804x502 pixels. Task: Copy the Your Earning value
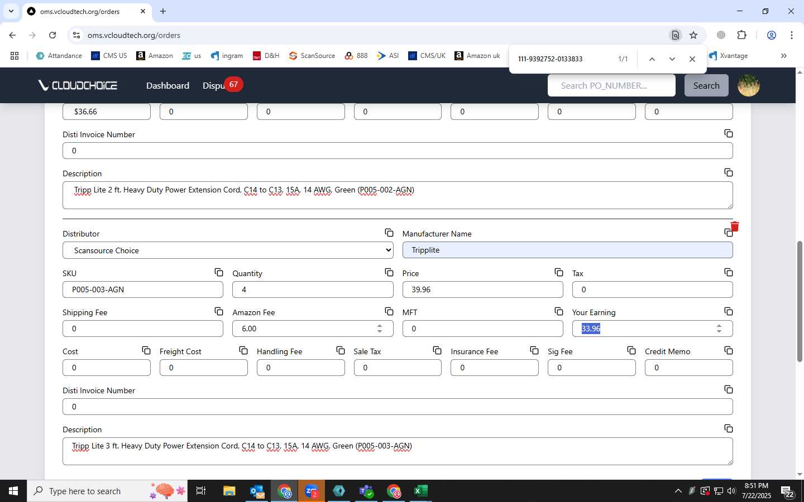[x=729, y=311]
